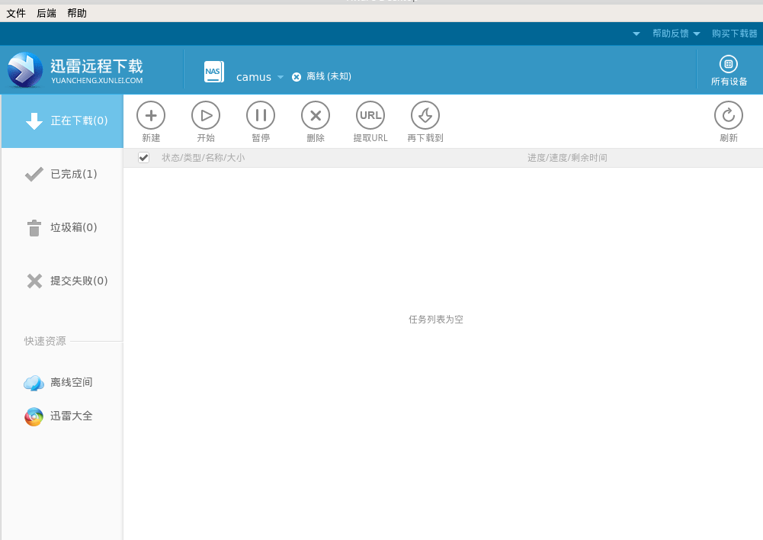The image size is (763, 540).
Task: Click the NAS device icon
Action: click(x=214, y=72)
